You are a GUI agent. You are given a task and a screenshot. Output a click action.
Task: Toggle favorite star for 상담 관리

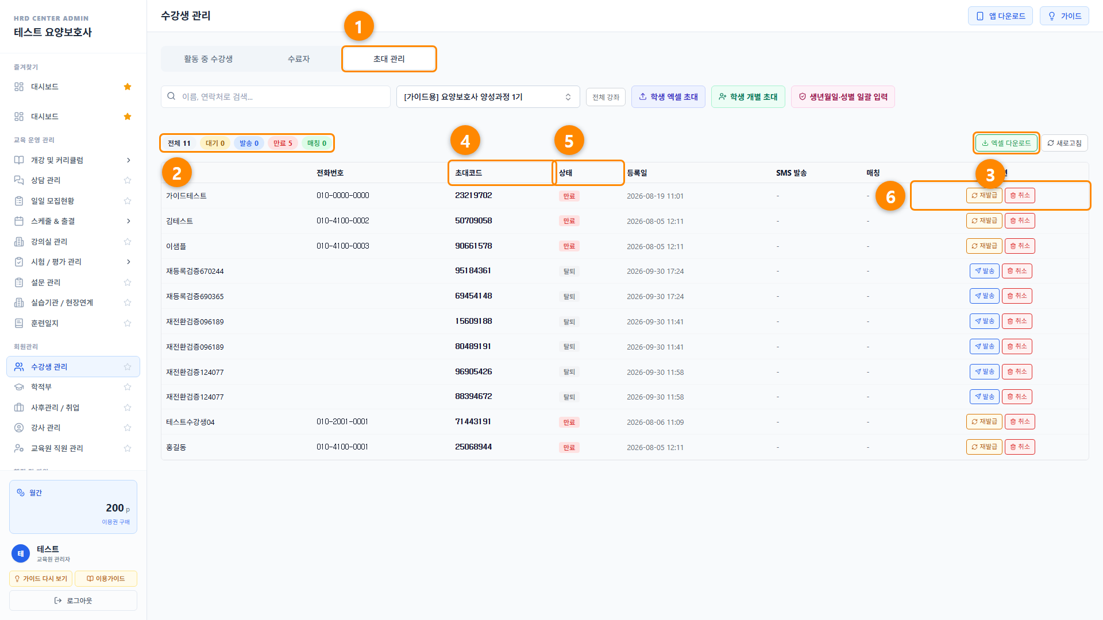128,180
